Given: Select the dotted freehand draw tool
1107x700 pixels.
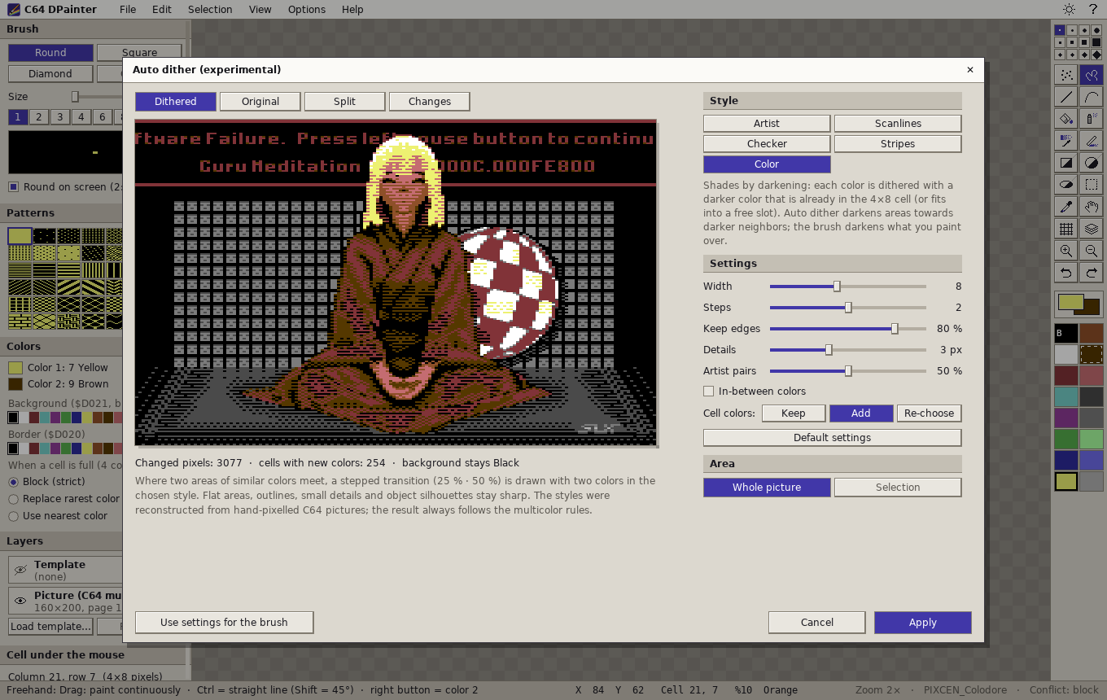Looking at the screenshot, I should tap(1066, 75).
